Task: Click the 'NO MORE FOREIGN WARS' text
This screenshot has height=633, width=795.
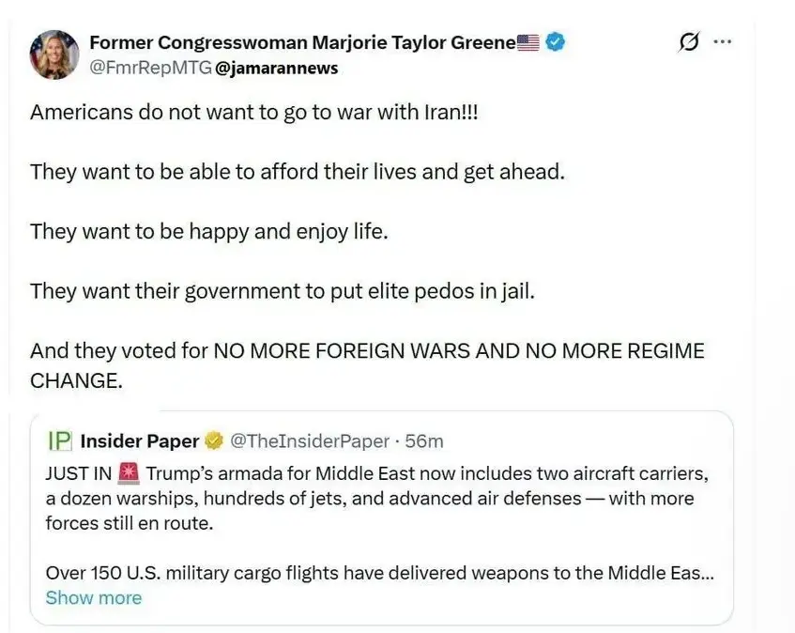Action: point(366,350)
